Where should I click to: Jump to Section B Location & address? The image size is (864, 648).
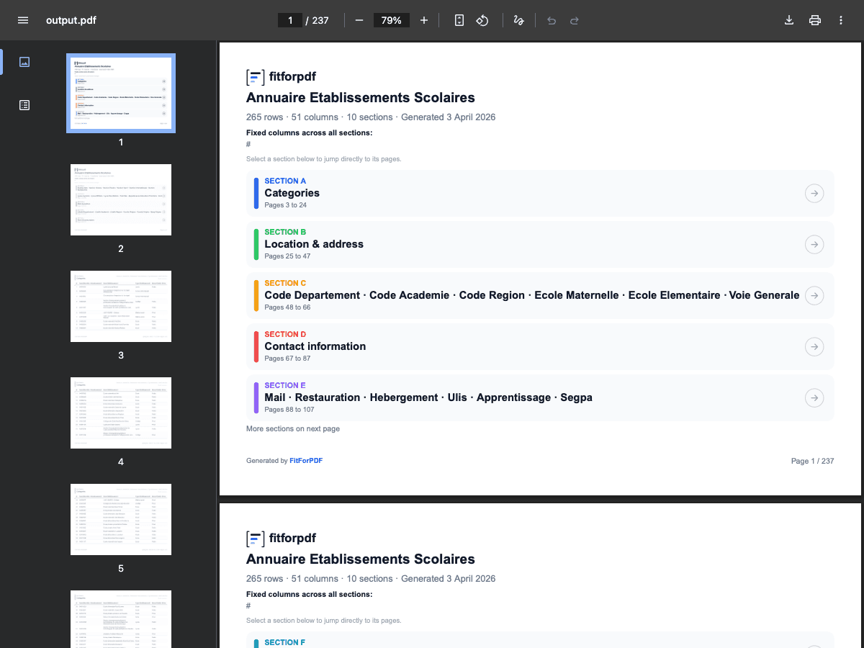314,244
